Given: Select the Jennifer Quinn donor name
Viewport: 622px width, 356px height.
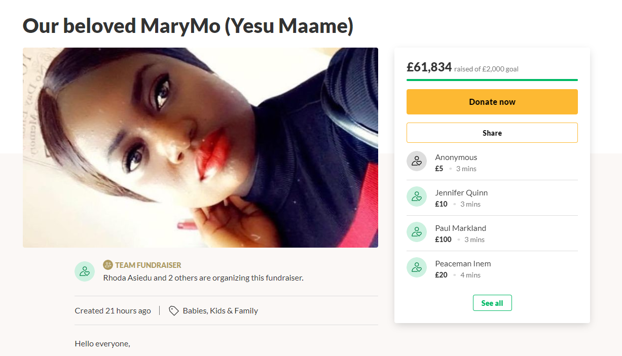Looking at the screenshot, I should pos(461,193).
